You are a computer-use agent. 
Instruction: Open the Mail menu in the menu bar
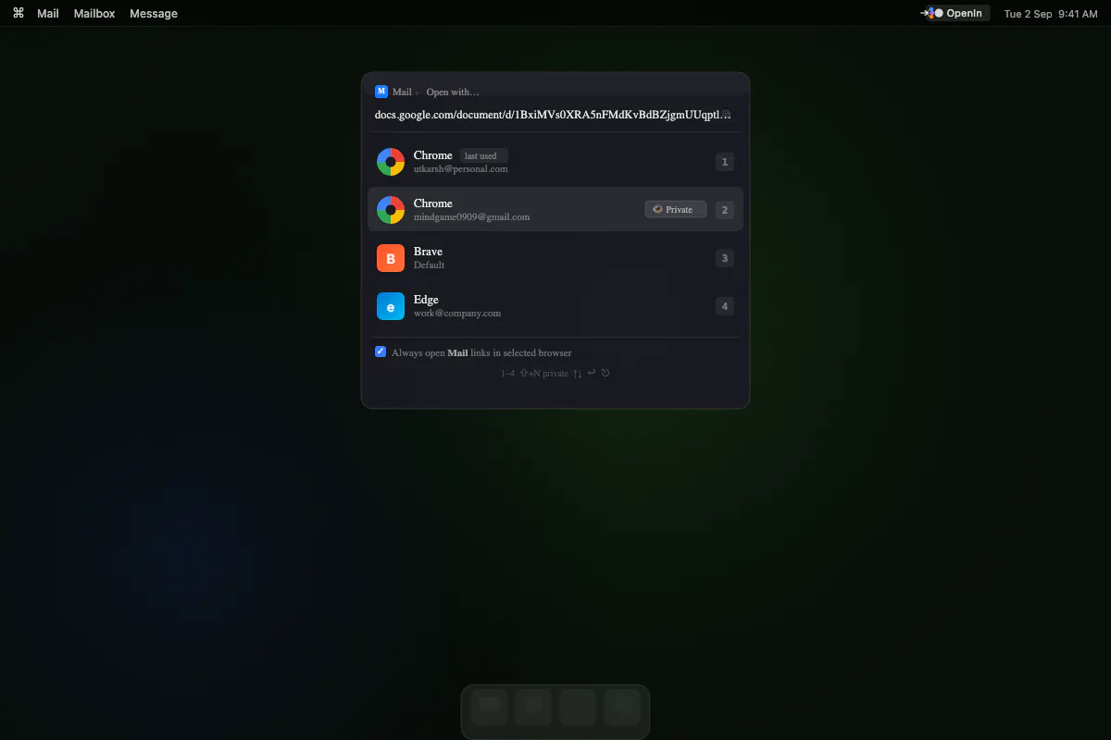(48, 13)
